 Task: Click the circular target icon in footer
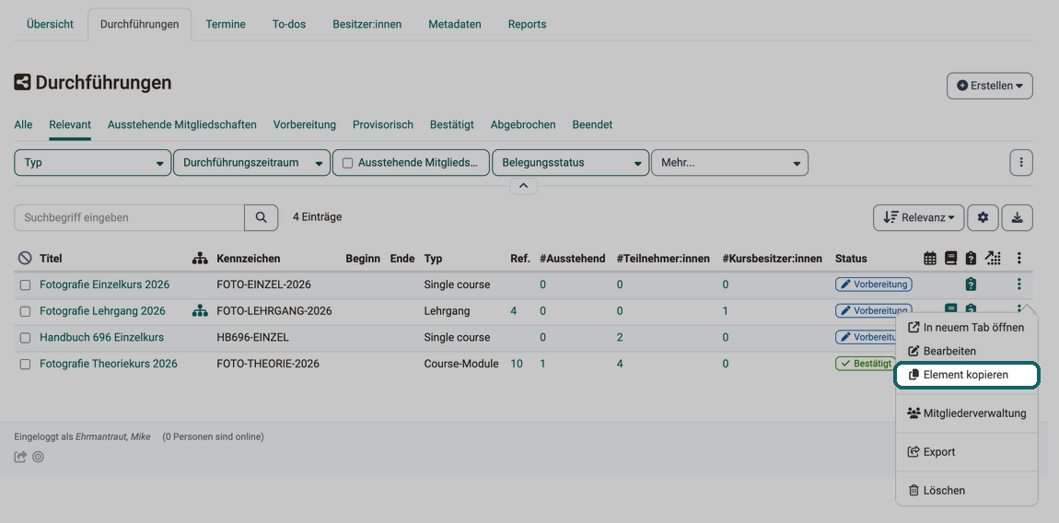39,457
